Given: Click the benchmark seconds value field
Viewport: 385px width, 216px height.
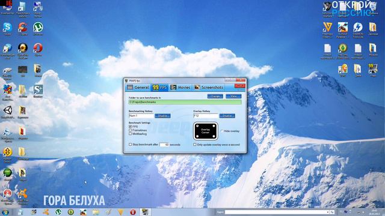Looking at the screenshot, I should (x=164, y=145).
